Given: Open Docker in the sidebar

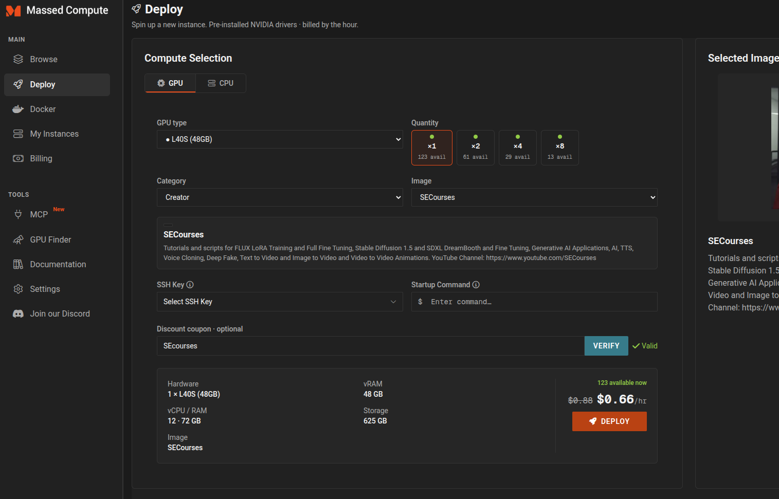Looking at the screenshot, I should [57, 109].
